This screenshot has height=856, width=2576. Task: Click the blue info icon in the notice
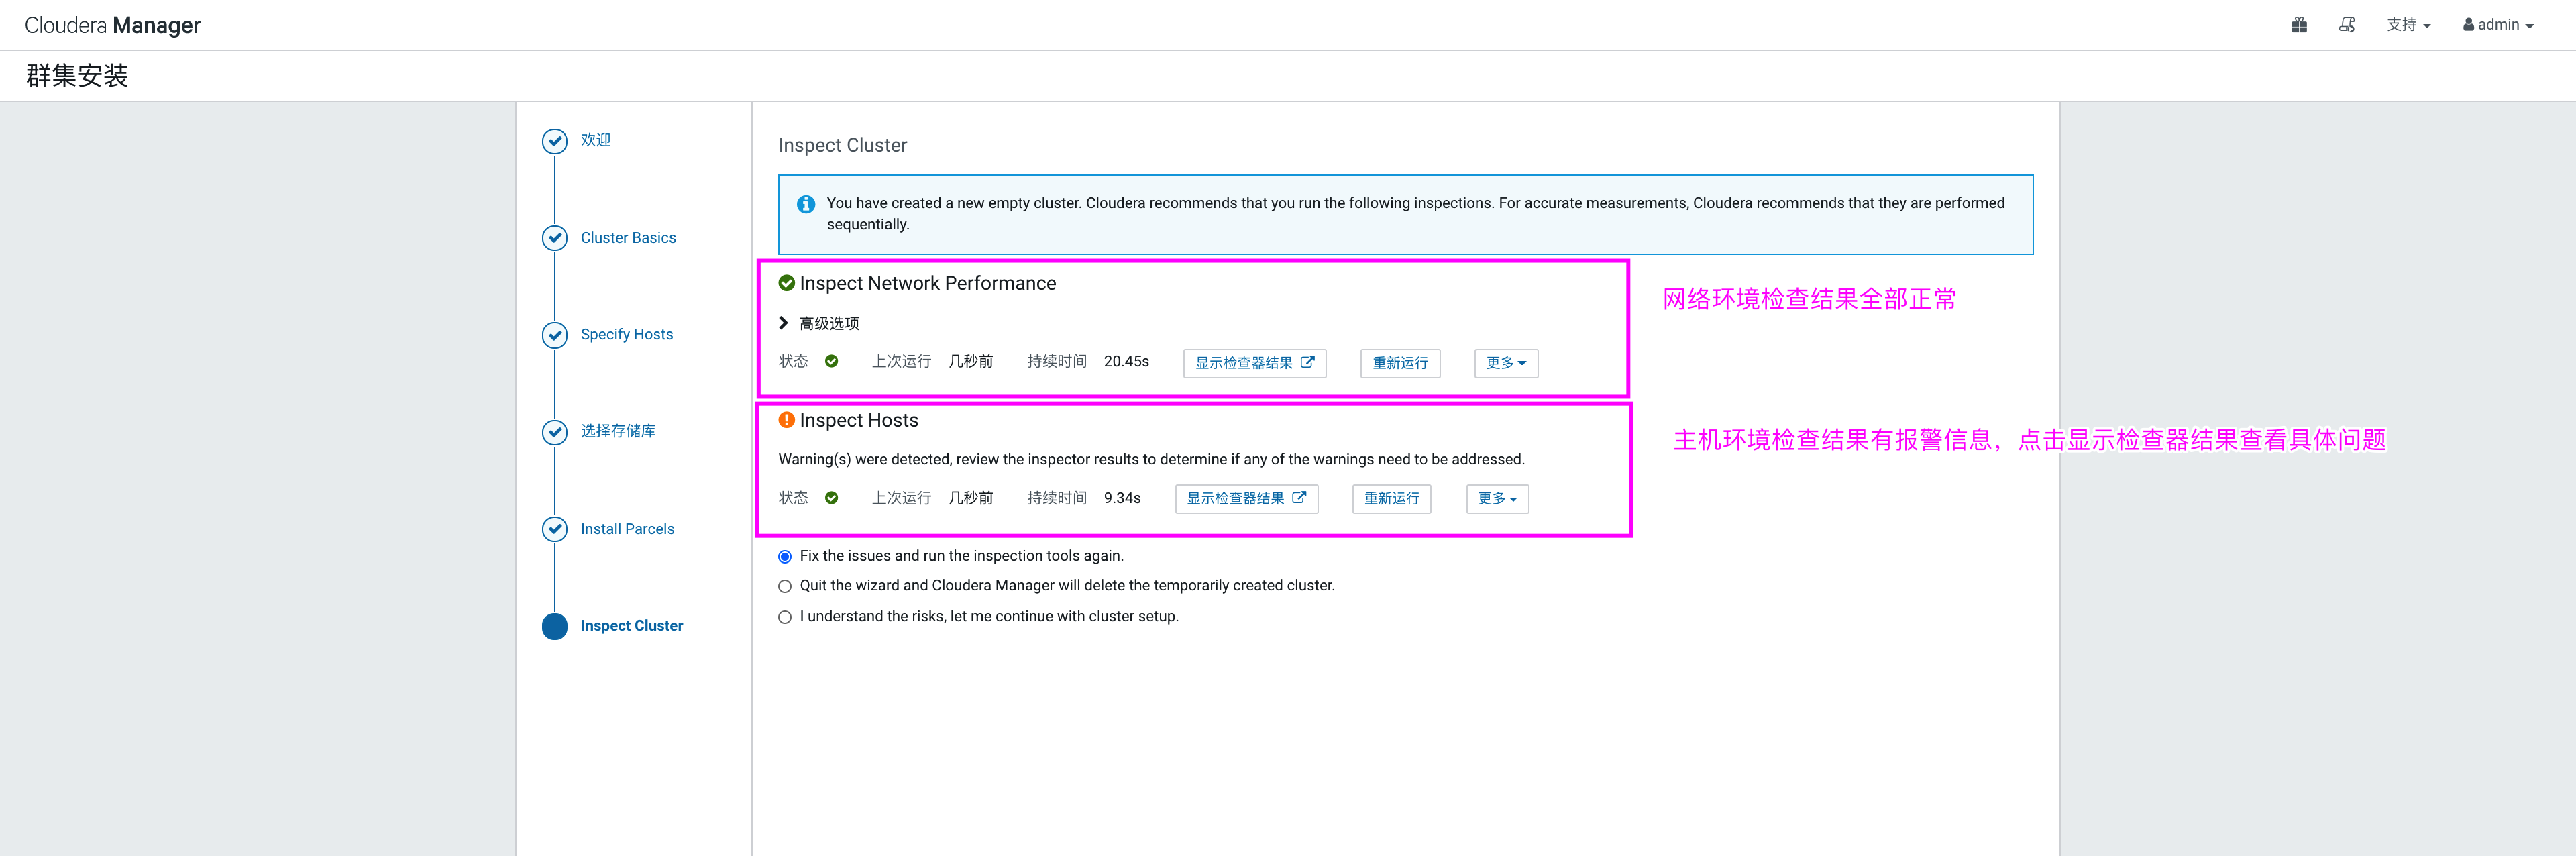point(805,204)
